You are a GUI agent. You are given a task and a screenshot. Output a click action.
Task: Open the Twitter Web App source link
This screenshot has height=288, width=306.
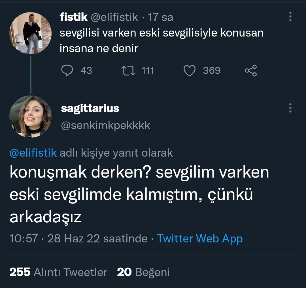pyautogui.click(x=200, y=238)
